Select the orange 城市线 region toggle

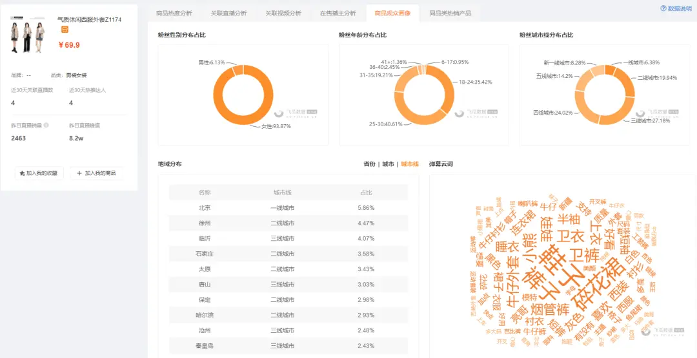tap(410, 164)
